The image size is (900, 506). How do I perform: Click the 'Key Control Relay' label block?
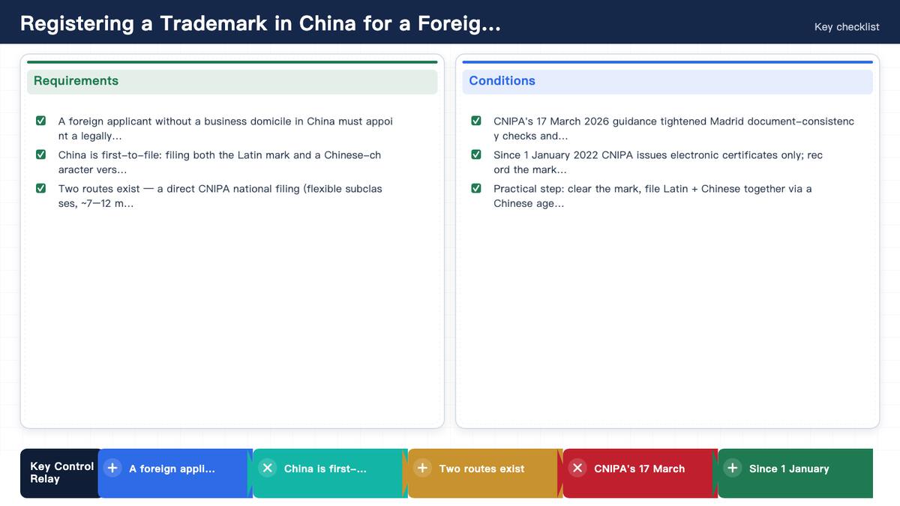61,474
